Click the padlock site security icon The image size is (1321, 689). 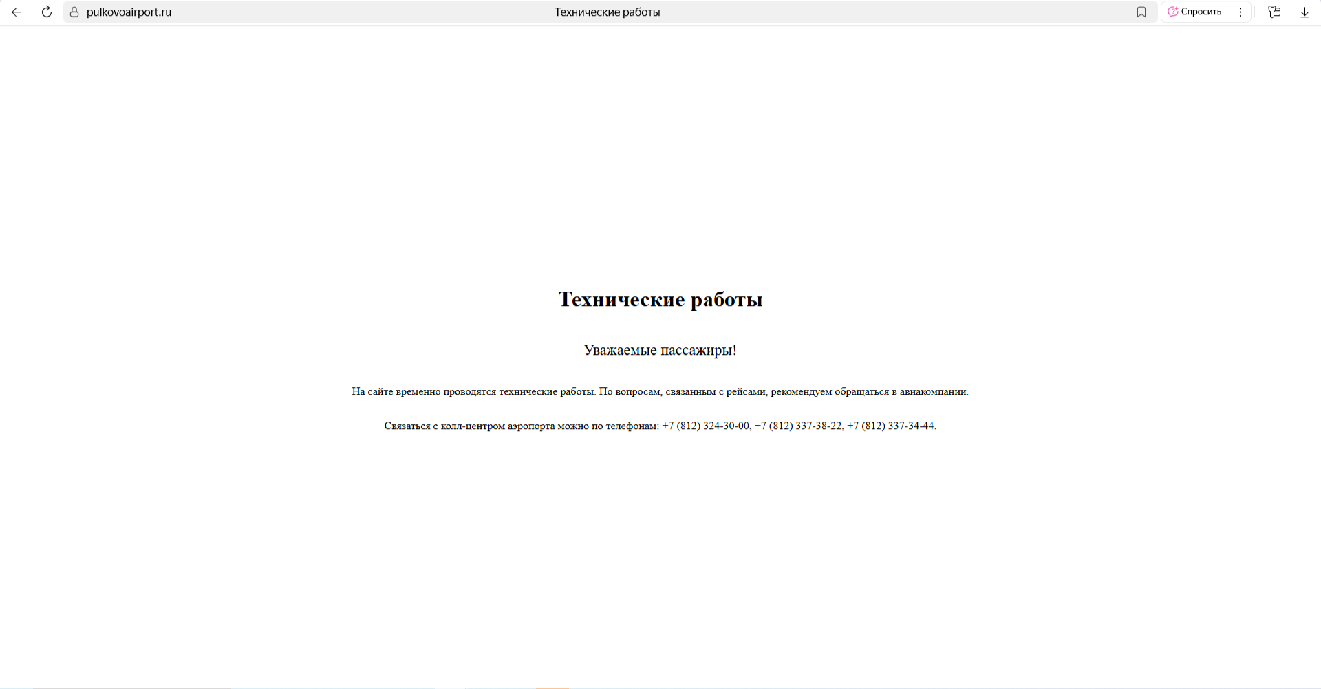(74, 12)
